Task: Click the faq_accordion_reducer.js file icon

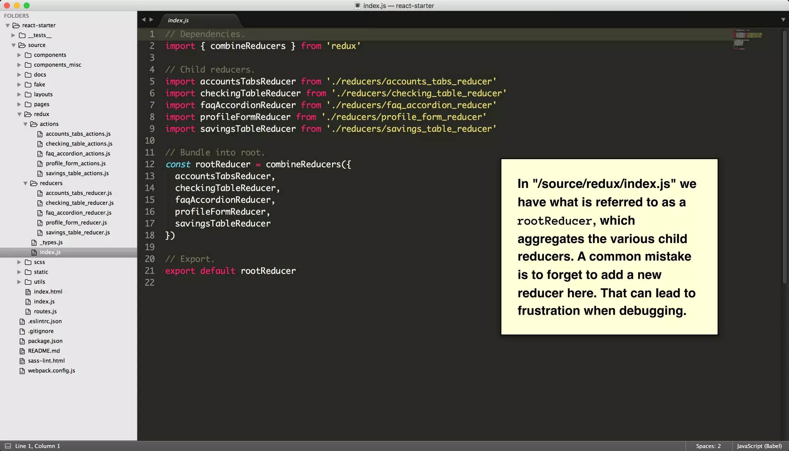Action: pyautogui.click(x=40, y=213)
